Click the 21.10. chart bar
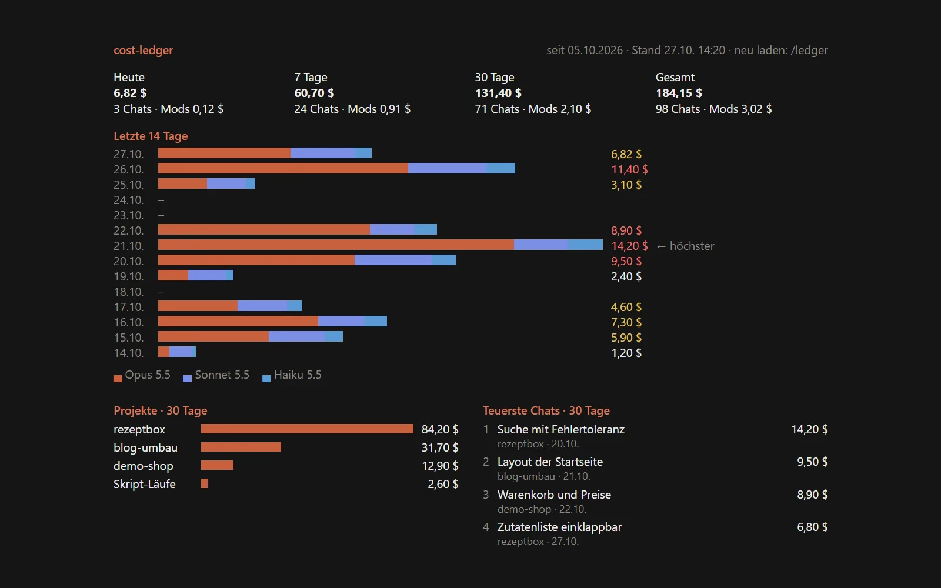941x588 pixels. [x=381, y=245]
